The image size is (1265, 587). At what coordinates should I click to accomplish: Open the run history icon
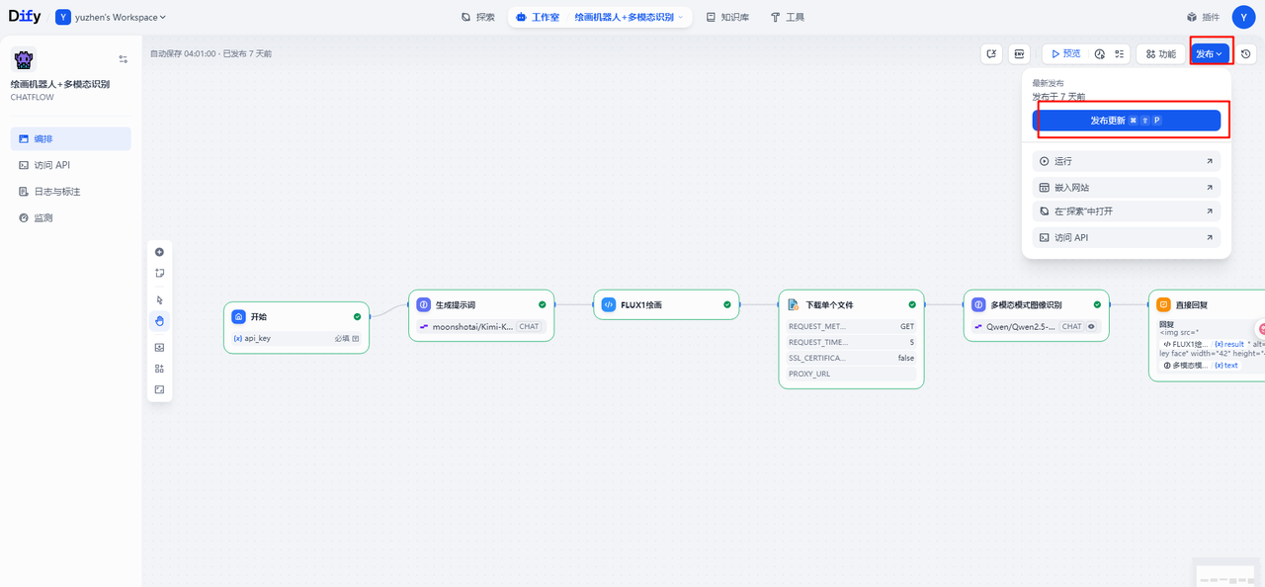coord(1099,54)
